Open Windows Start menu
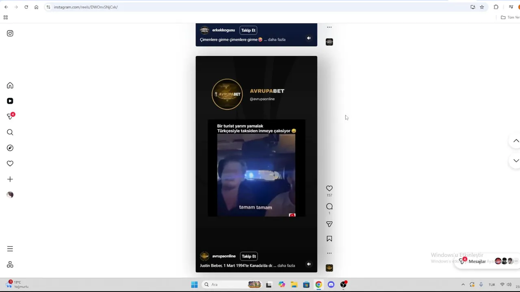Screen dimensions: 520x292 point(194,285)
